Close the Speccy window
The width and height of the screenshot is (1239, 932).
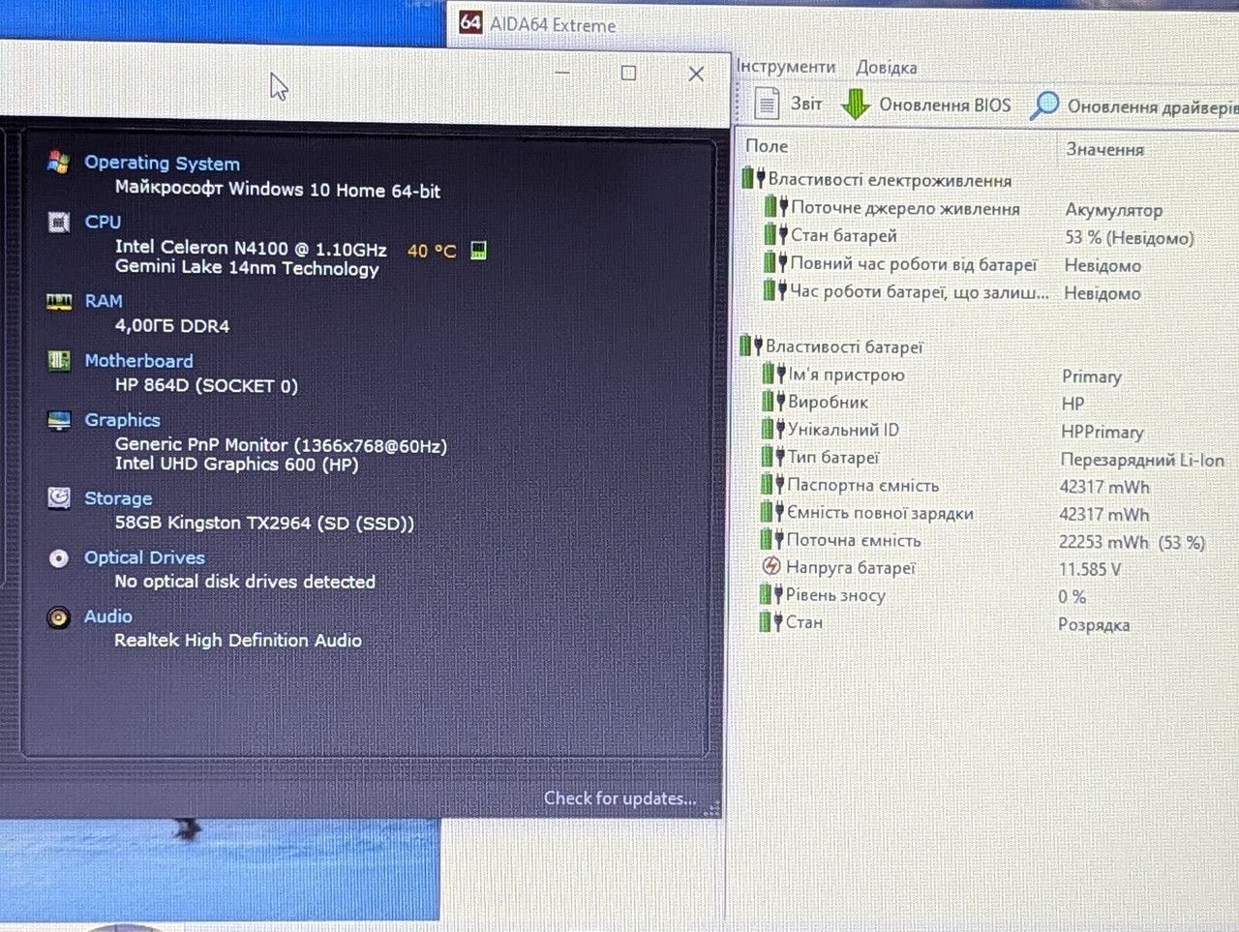[696, 74]
